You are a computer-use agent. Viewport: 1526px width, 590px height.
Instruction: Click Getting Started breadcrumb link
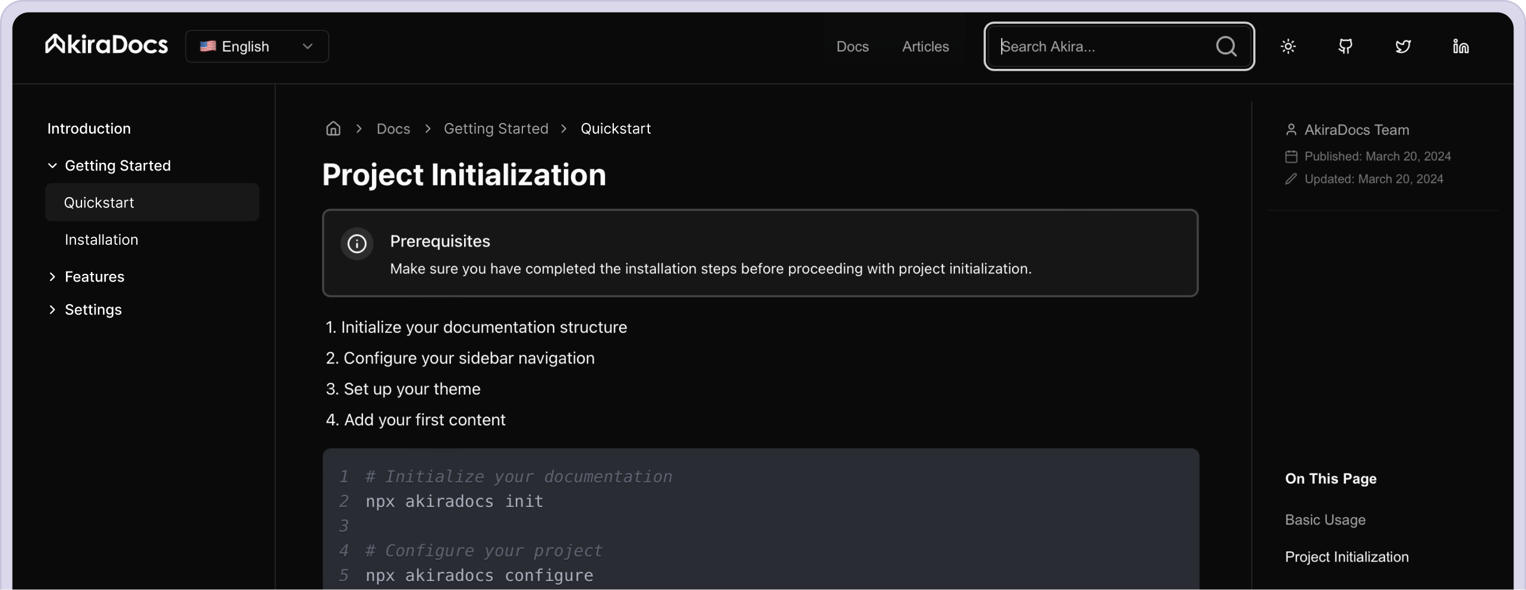point(496,128)
